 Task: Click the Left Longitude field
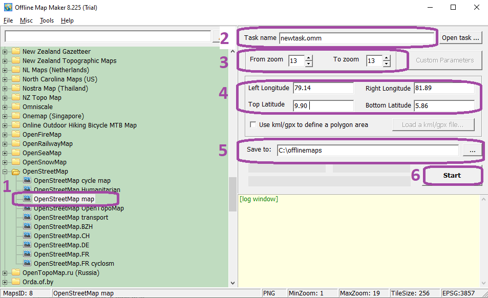click(323, 88)
